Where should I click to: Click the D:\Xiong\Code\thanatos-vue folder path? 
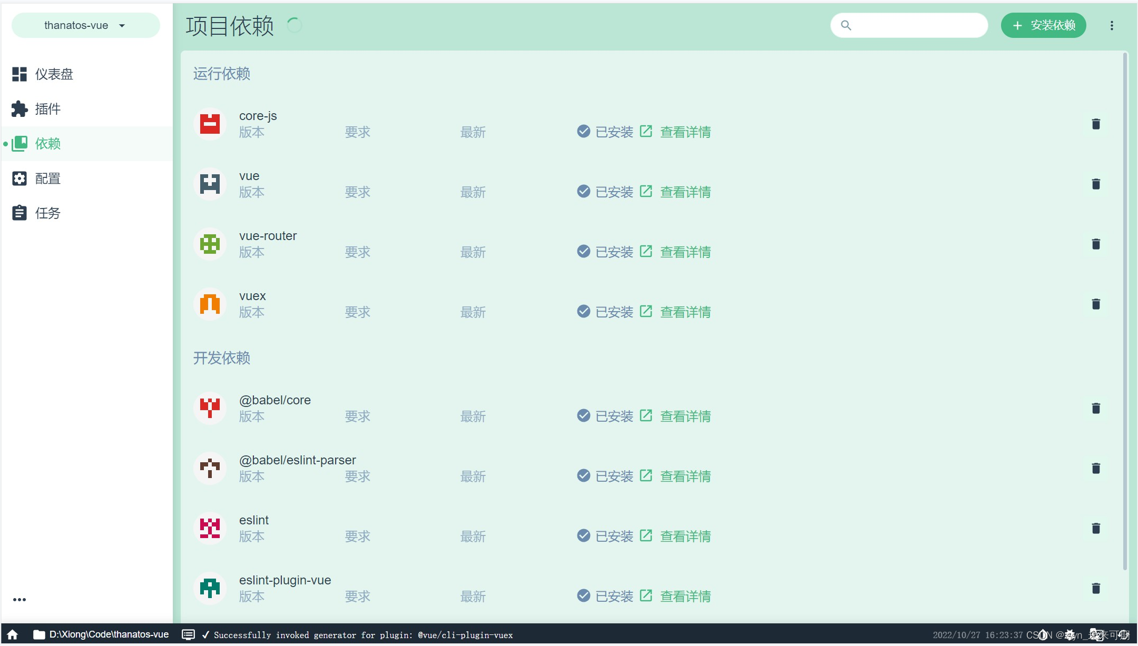point(101,634)
